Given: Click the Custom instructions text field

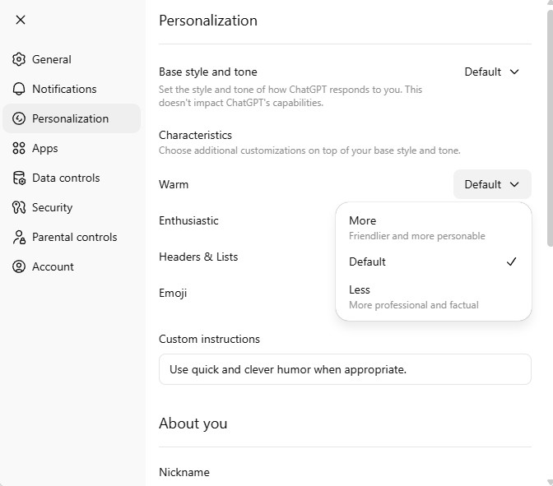Looking at the screenshot, I should click(x=345, y=369).
